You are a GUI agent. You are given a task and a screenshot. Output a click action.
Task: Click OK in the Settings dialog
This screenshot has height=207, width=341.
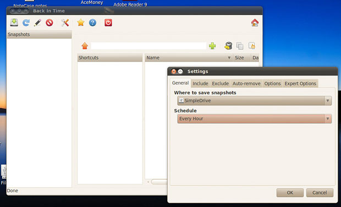[290, 193]
